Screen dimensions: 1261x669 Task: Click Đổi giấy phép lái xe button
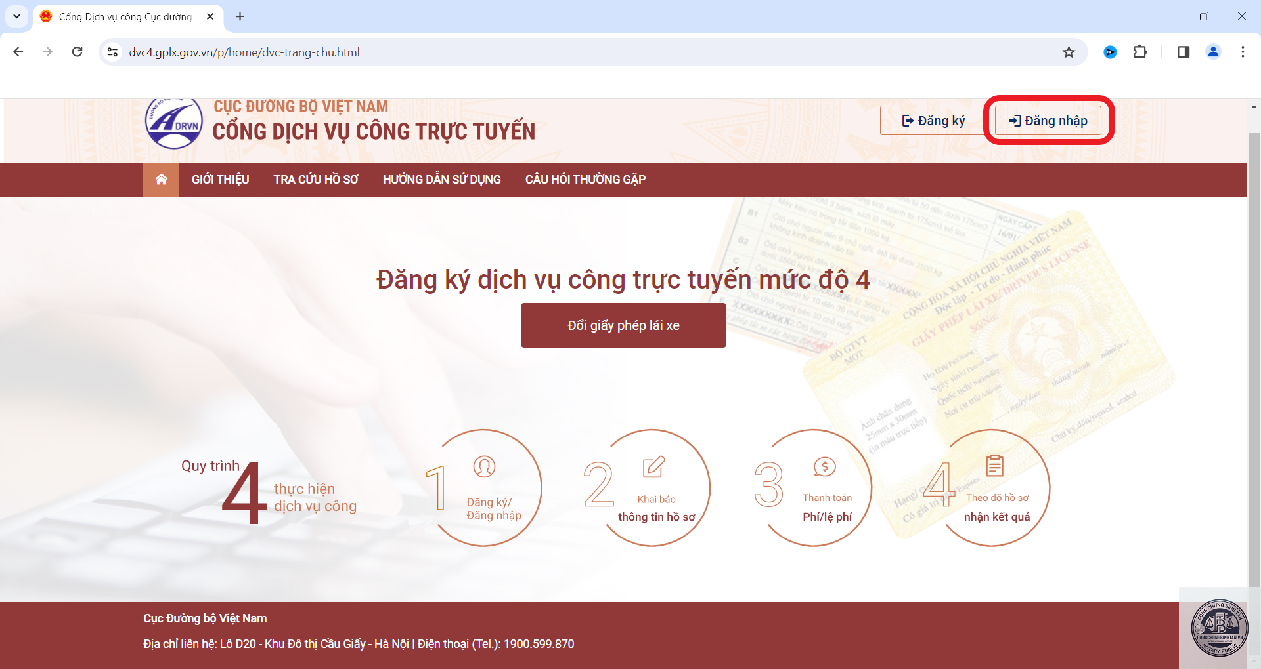coord(623,325)
